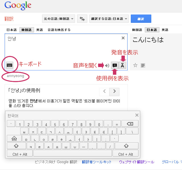Open the target language dropdown
Viewport: 182px width, 170px height.
(109, 19)
